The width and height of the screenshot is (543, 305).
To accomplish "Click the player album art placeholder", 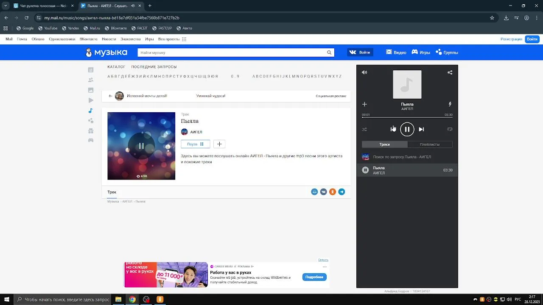I will click(x=407, y=84).
